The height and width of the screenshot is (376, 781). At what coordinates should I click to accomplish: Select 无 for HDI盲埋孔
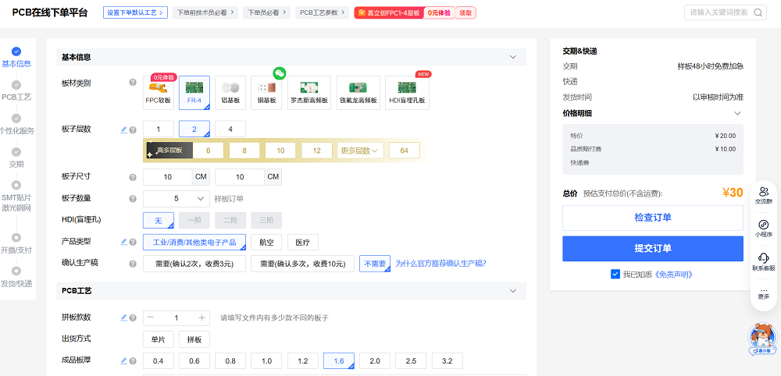coord(159,220)
